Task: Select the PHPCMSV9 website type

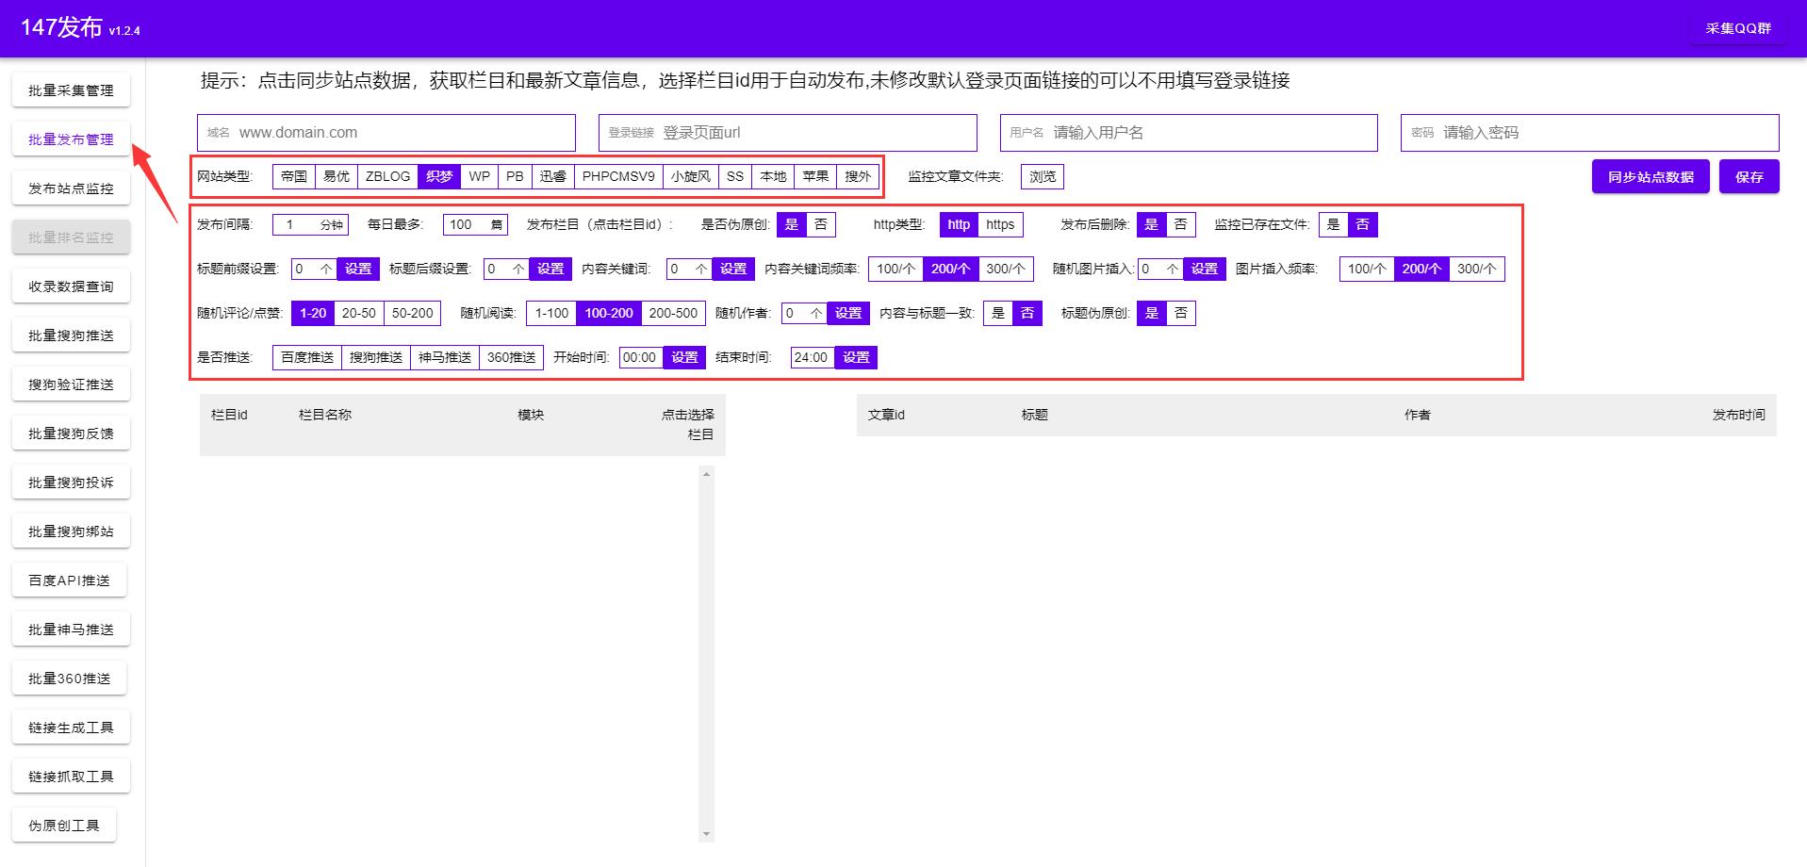Action: click(x=618, y=176)
